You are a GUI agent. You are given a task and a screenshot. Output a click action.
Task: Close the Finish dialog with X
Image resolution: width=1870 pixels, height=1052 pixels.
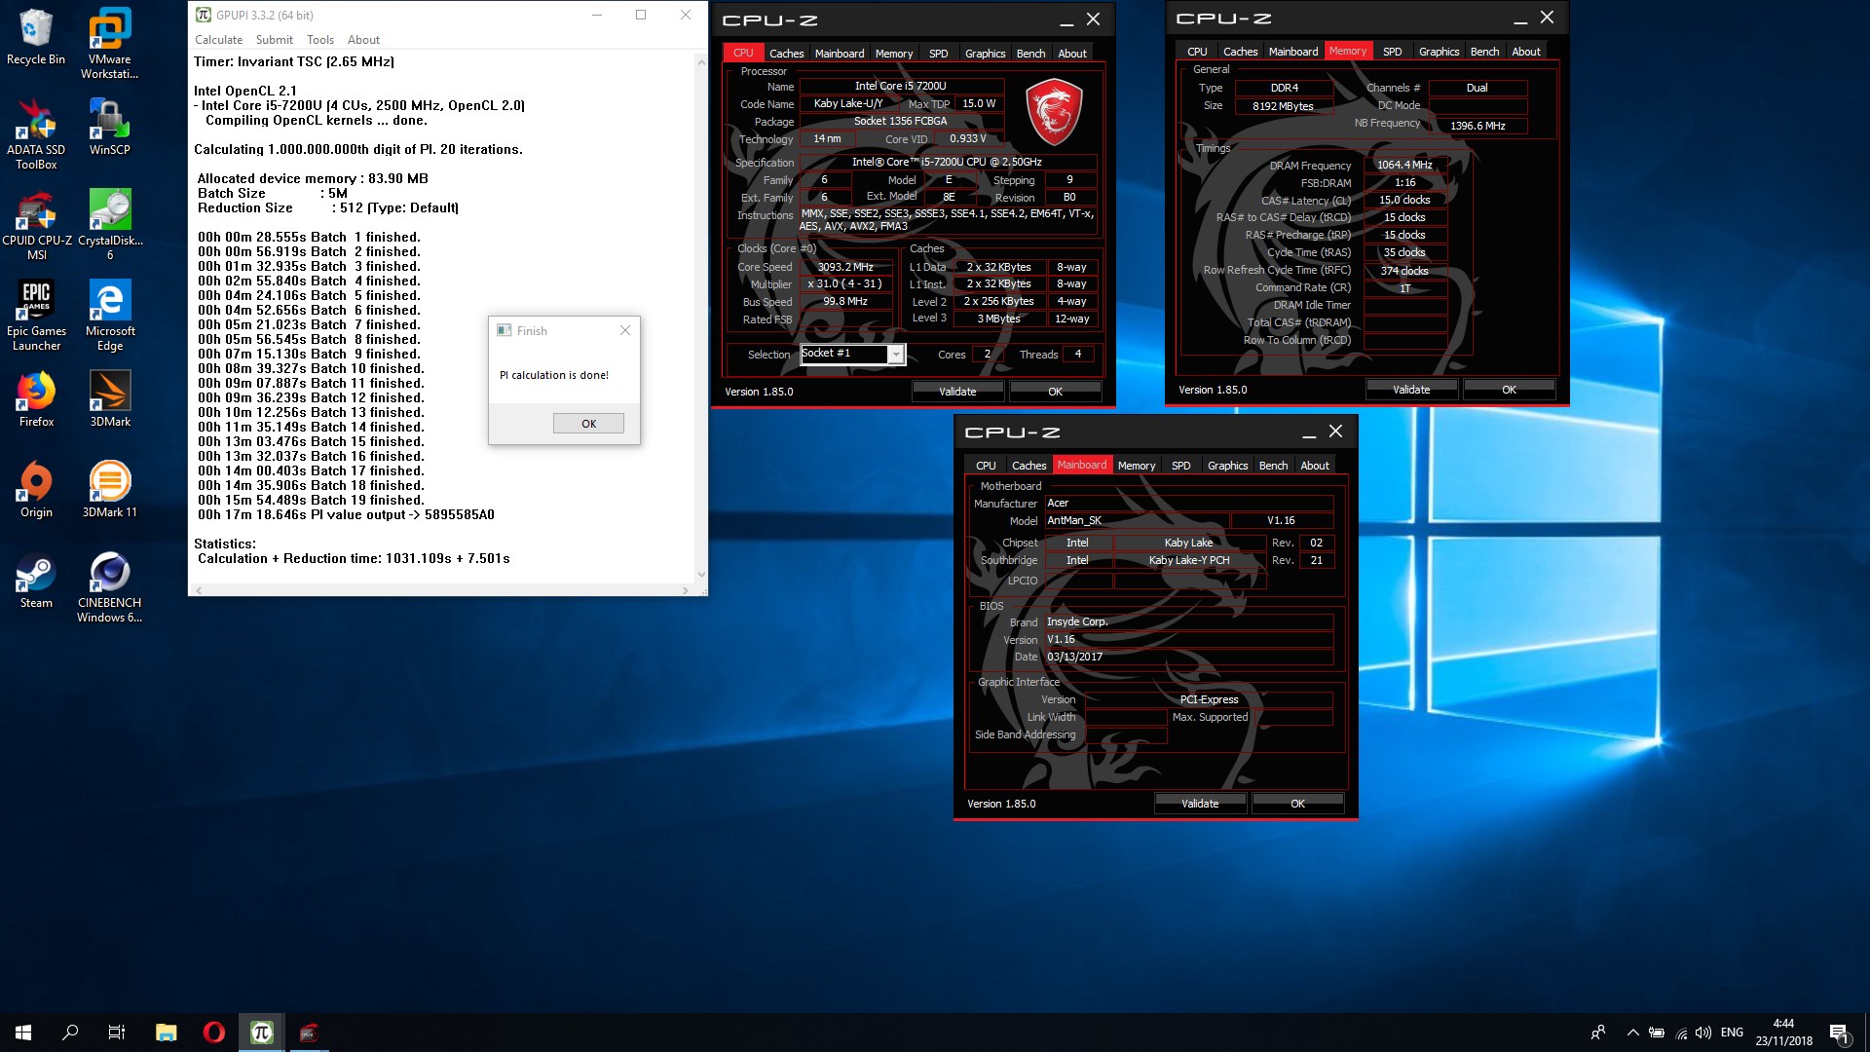point(625,330)
